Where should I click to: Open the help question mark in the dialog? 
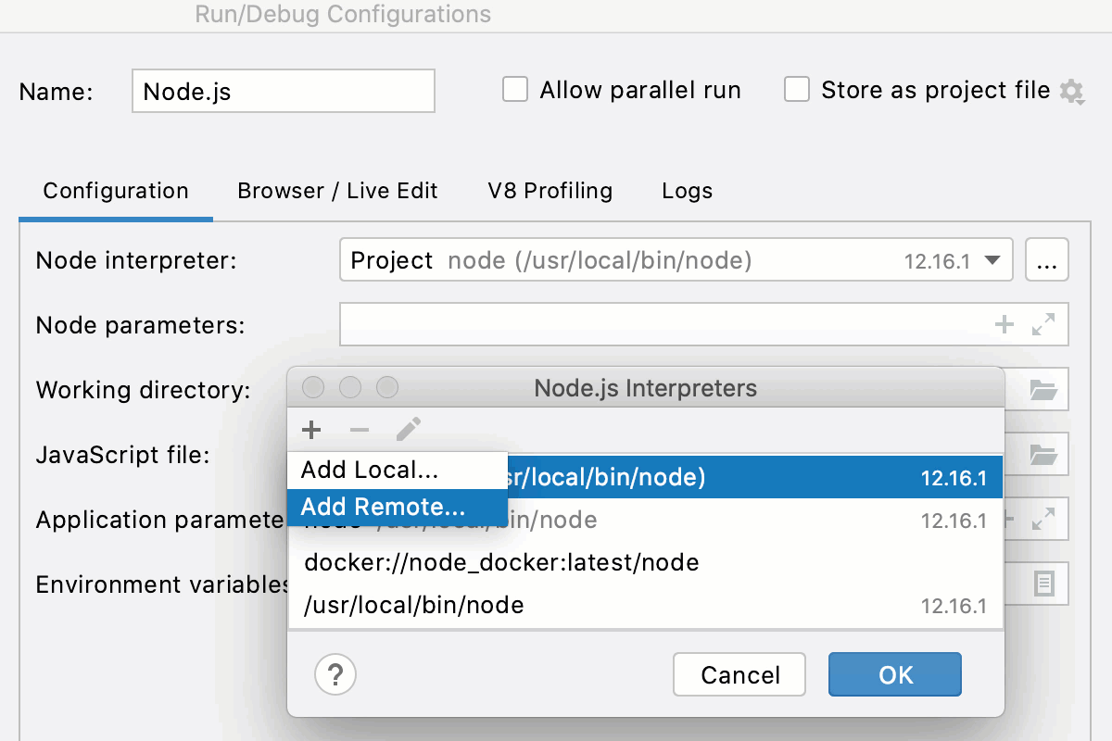[x=335, y=674]
